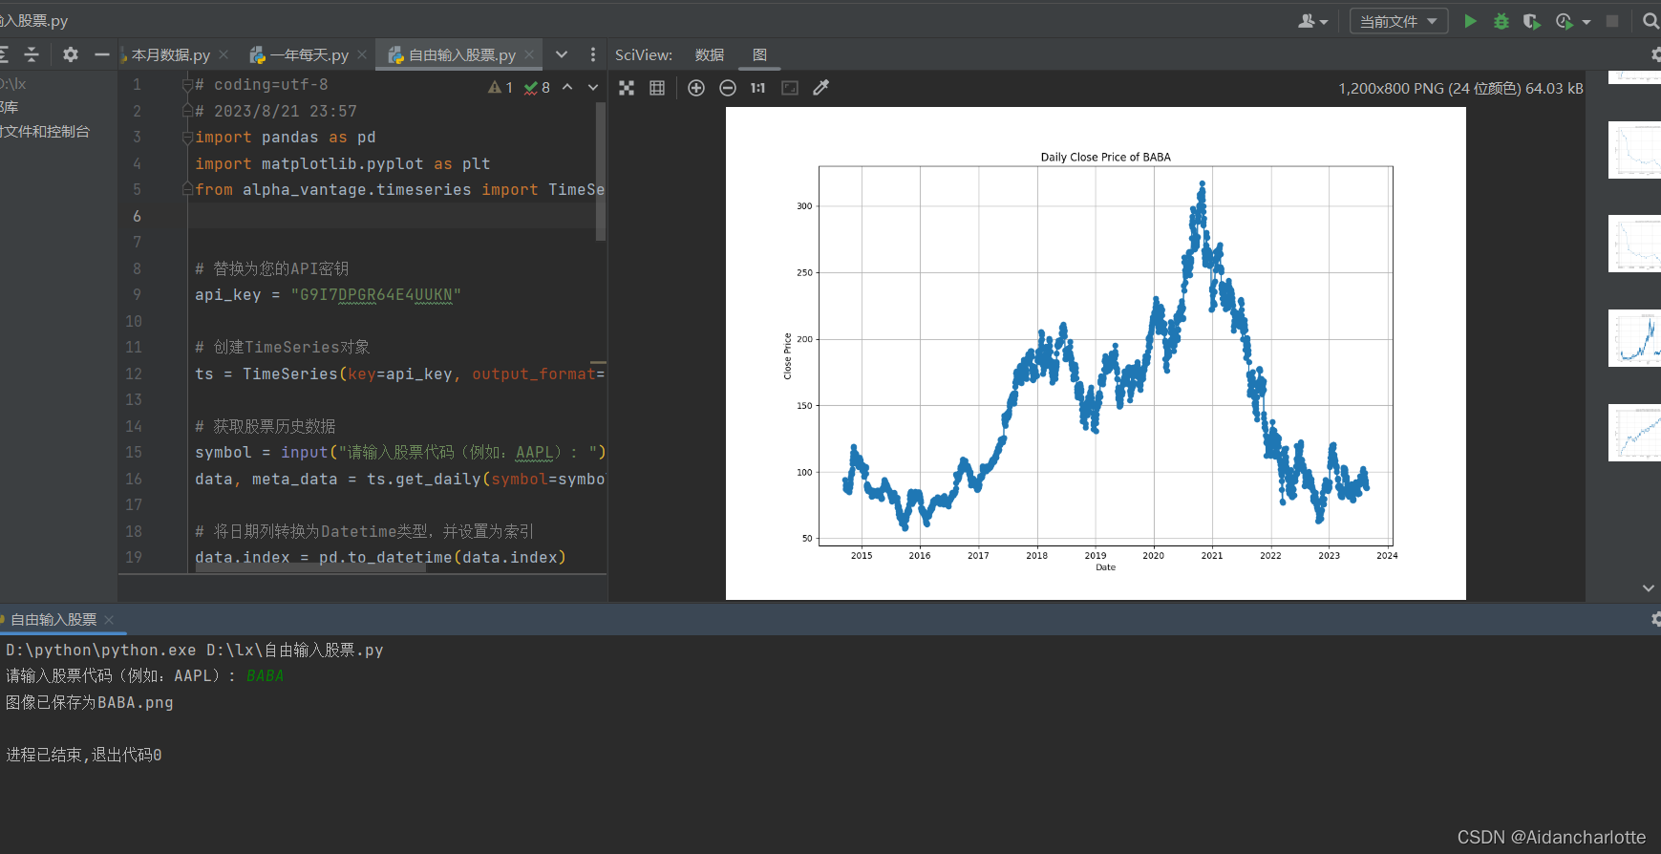Click the ts = TimeSeries line
The height and width of the screenshot is (854, 1661).
[x=399, y=374]
